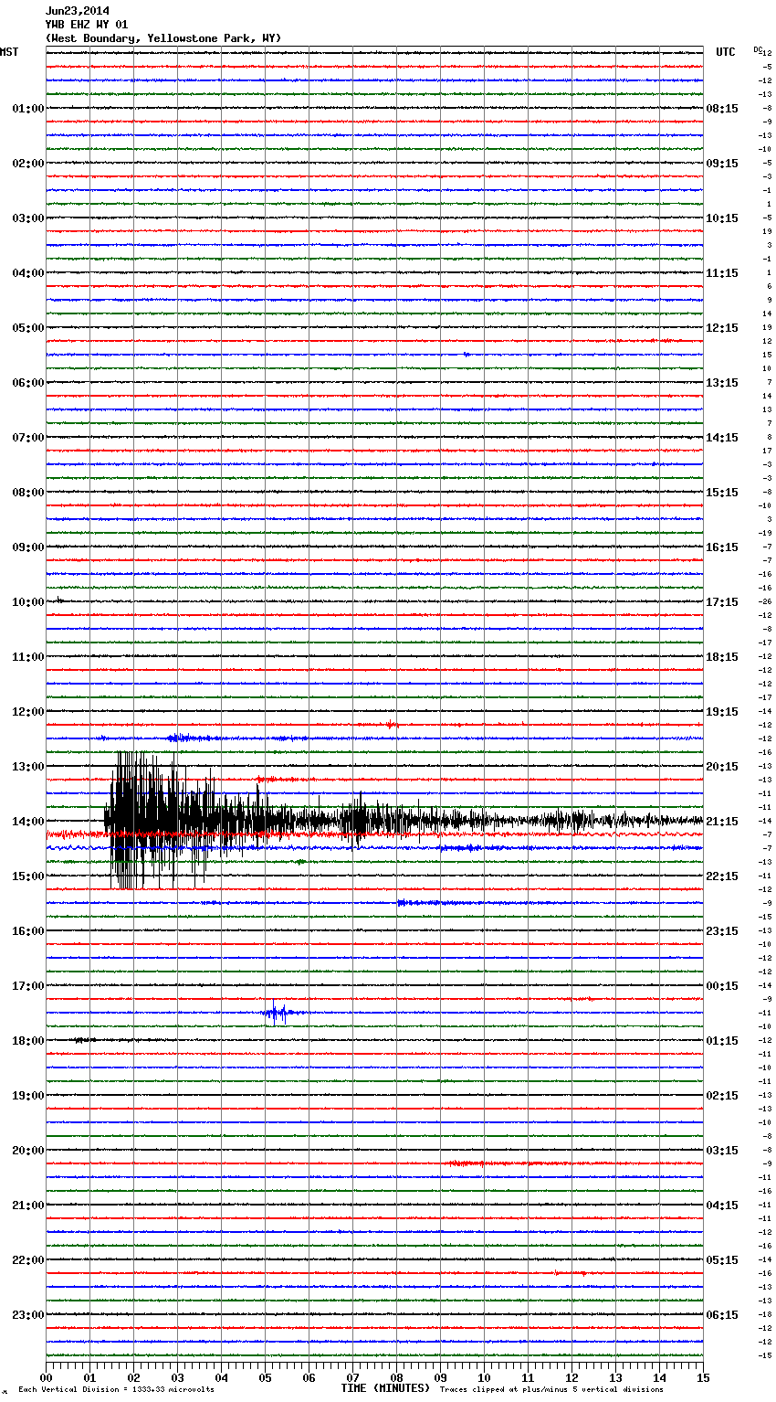
Task: Select the 15:00 MST time label
Action: pyautogui.click(x=28, y=876)
